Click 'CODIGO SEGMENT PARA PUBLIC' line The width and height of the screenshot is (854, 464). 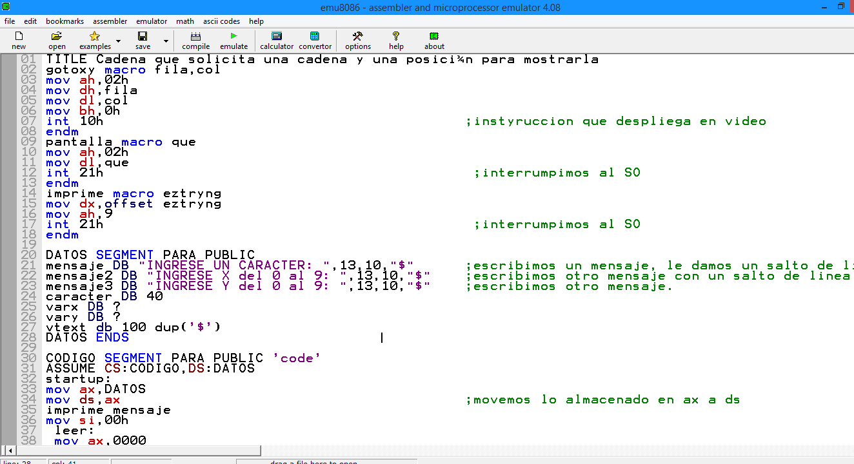(x=183, y=358)
